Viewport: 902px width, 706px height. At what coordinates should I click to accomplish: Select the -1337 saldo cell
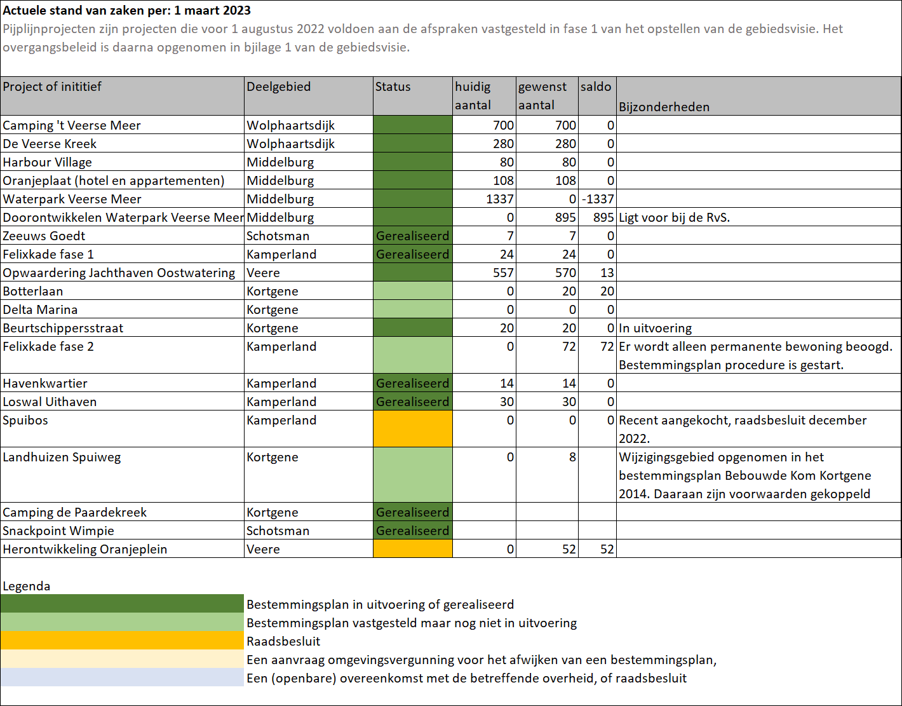pos(598,199)
